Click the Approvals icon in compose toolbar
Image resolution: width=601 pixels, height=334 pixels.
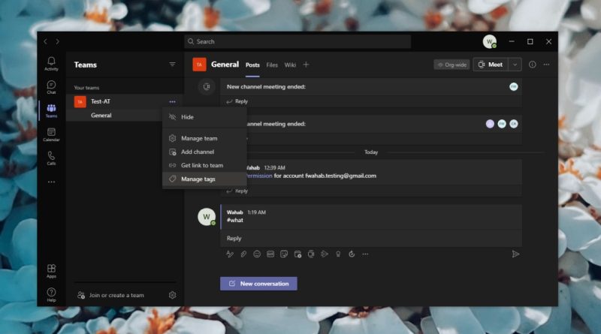(x=352, y=254)
